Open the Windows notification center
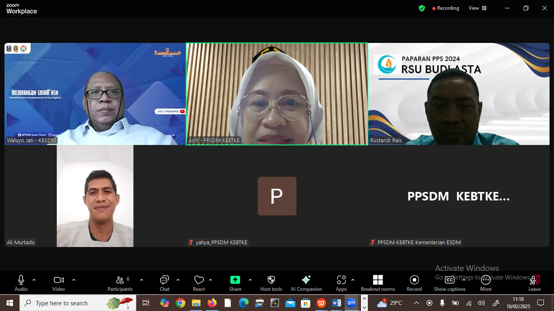The image size is (554, 311). point(541,303)
